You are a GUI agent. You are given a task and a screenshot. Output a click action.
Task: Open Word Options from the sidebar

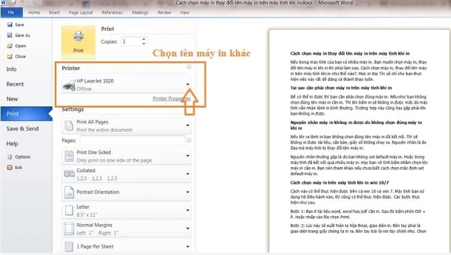pyautogui.click(x=19, y=157)
